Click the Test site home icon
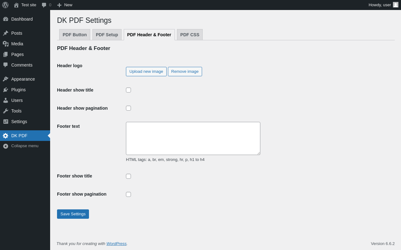 16,5
